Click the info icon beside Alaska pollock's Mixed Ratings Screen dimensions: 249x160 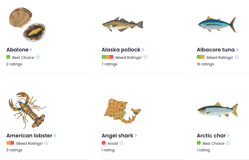(x=145, y=57)
